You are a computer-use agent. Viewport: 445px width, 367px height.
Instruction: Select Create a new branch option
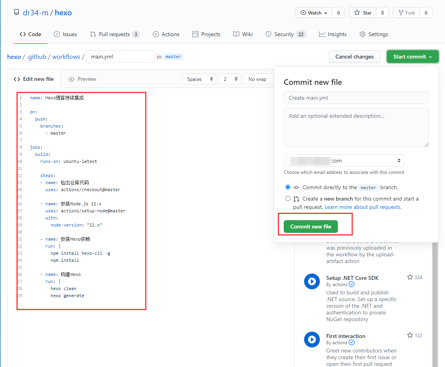click(x=288, y=198)
